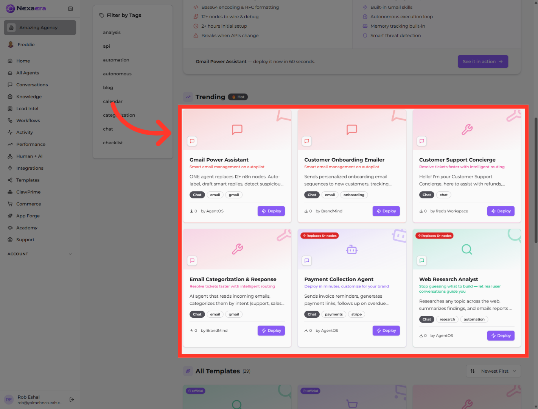Screen dimensions: 538x409
Task: Filter by the checklist tag
Action: (x=113, y=143)
